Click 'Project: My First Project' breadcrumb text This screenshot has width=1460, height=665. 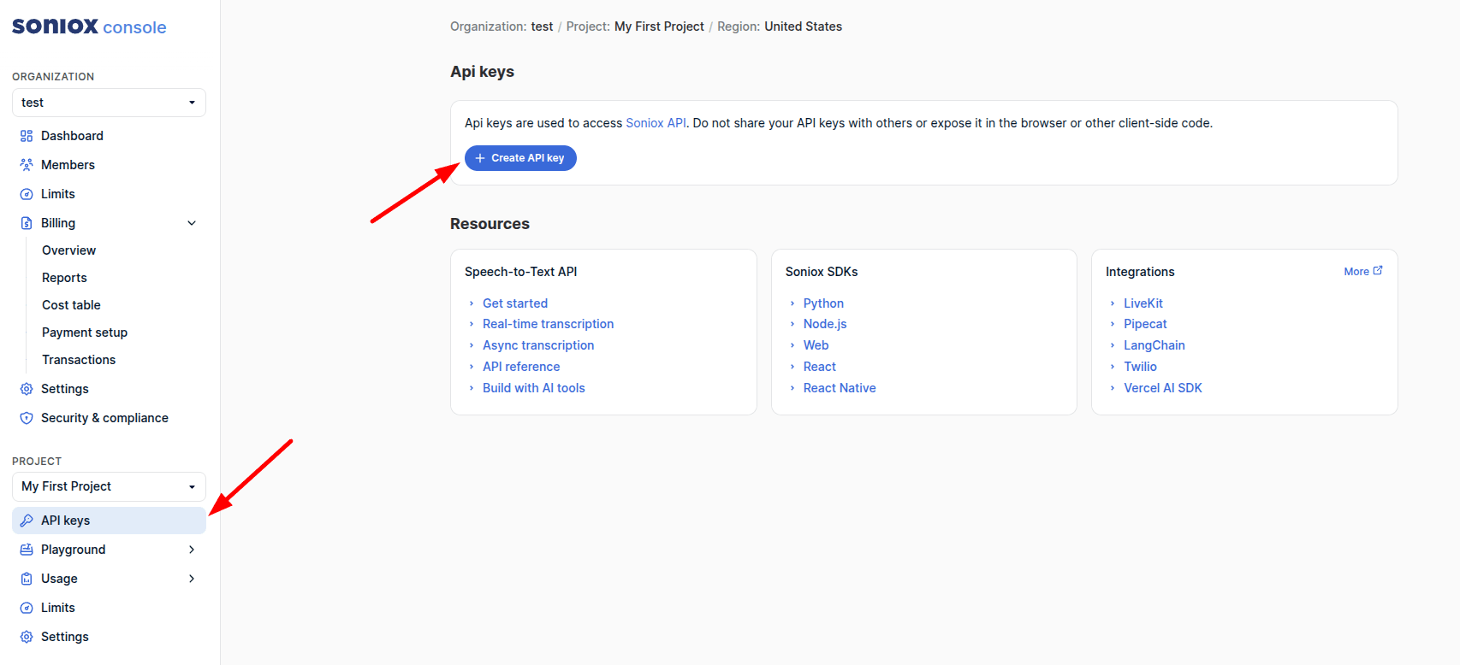pos(635,26)
